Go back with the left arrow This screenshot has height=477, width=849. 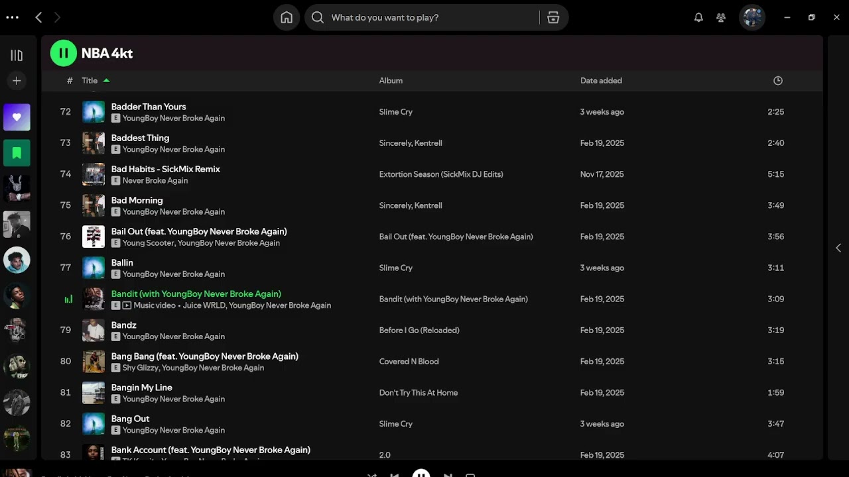[x=38, y=18]
